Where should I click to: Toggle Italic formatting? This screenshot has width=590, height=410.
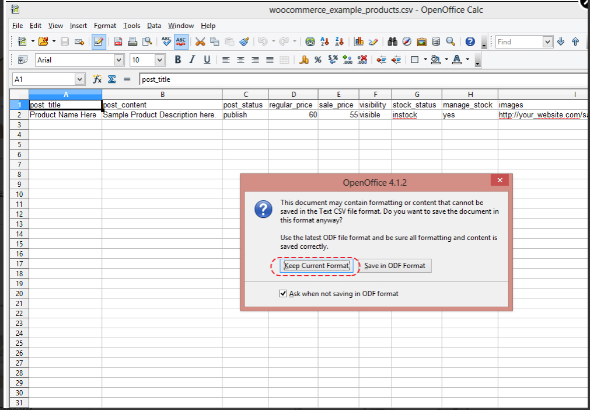192,60
